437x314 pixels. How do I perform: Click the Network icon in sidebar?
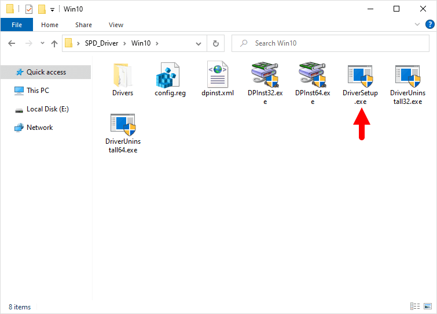click(19, 128)
